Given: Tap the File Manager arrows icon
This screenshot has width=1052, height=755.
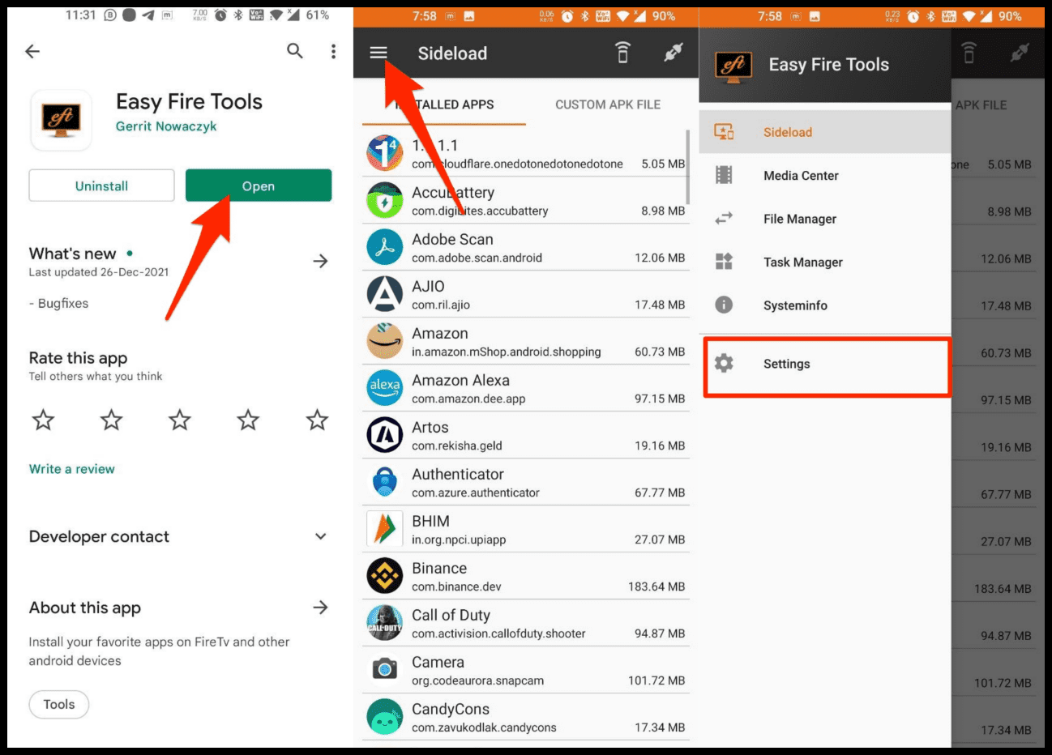Looking at the screenshot, I should coord(724,219).
